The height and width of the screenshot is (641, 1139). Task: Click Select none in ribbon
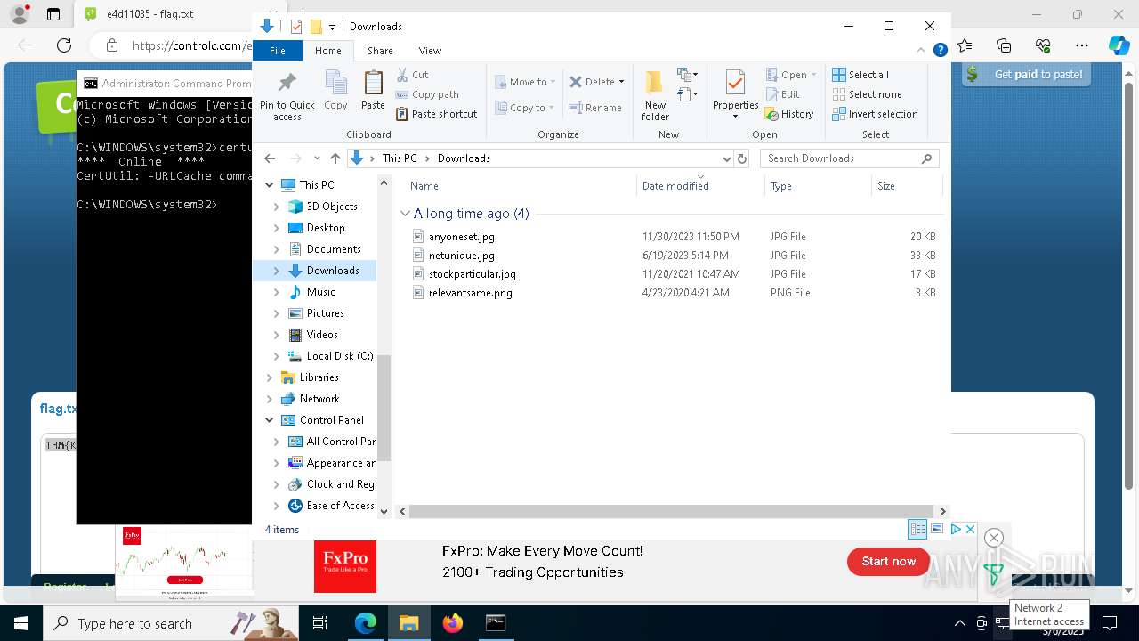click(x=867, y=94)
